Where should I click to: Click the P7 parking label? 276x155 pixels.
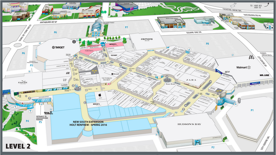tap(126, 27)
